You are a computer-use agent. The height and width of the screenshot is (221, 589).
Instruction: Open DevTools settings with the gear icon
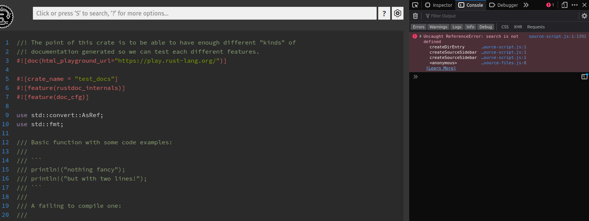[584, 16]
